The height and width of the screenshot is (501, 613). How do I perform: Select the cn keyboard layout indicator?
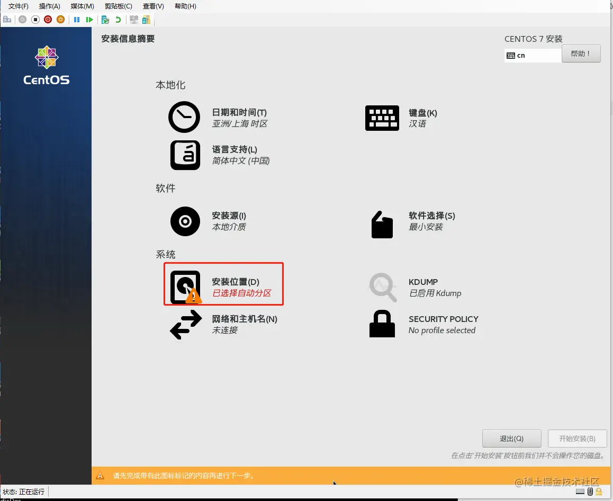(x=533, y=56)
